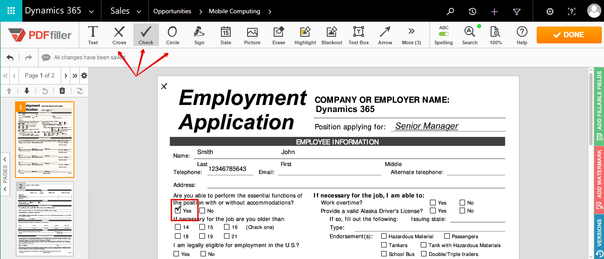Check the age 21 checkbox
The height and width of the screenshot is (259, 604).
pyautogui.click(x=226, y=236)
